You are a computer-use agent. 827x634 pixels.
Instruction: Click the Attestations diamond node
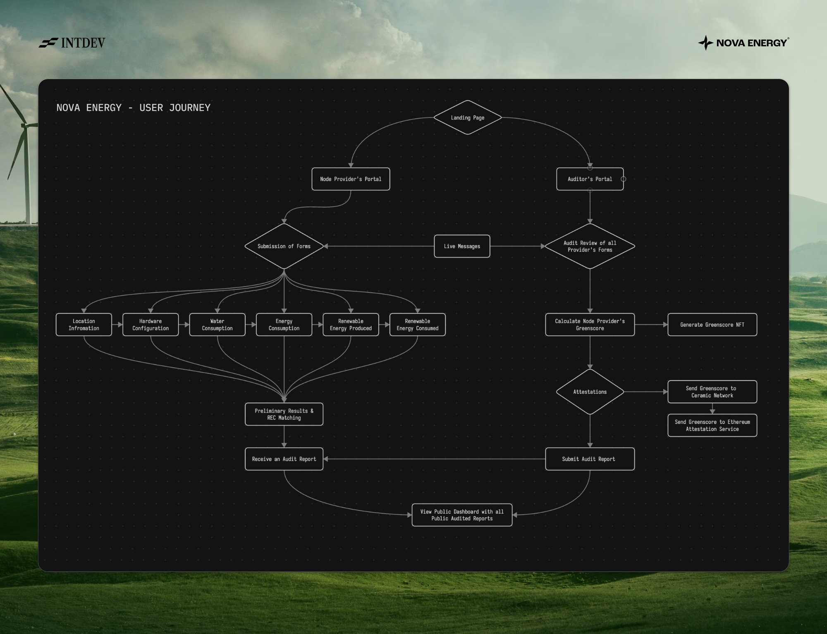coord(590,392)
